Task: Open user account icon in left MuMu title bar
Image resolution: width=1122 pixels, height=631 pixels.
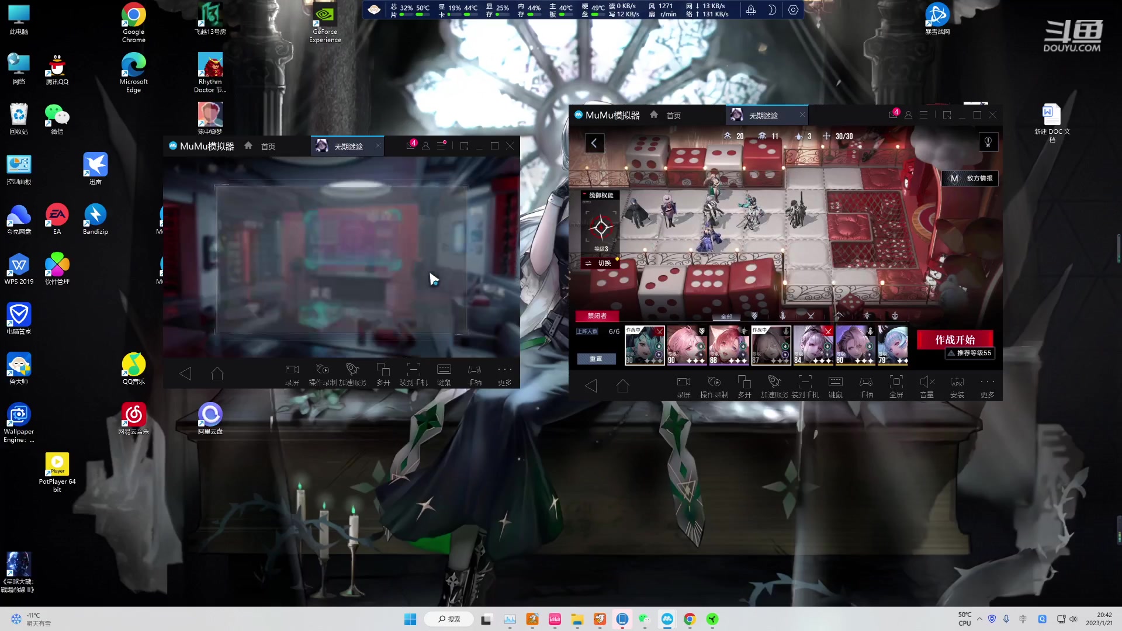Action: pyautogui.click(x=425, y=145)
